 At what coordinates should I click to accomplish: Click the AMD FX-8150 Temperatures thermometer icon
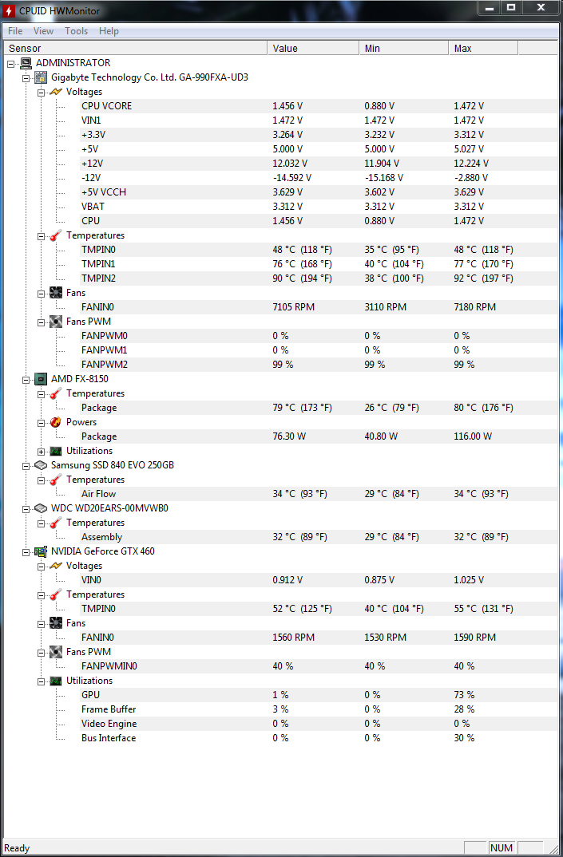point(56,393)
